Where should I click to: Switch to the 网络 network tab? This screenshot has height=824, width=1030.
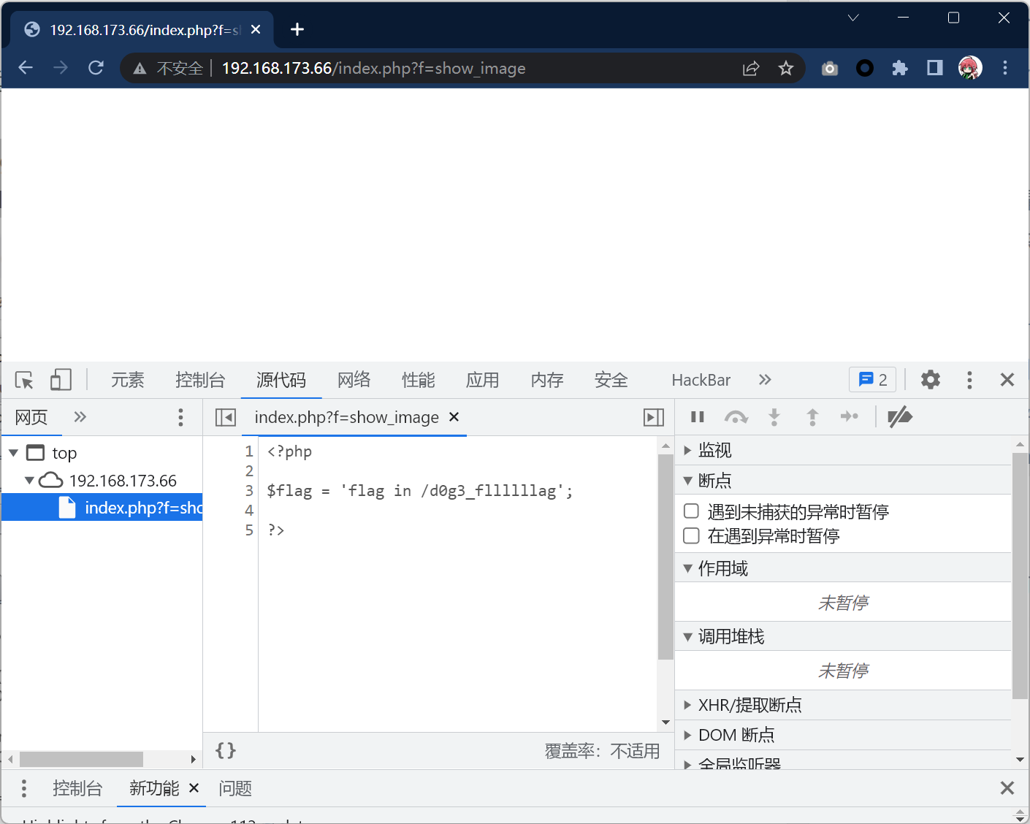coord(354,380)
